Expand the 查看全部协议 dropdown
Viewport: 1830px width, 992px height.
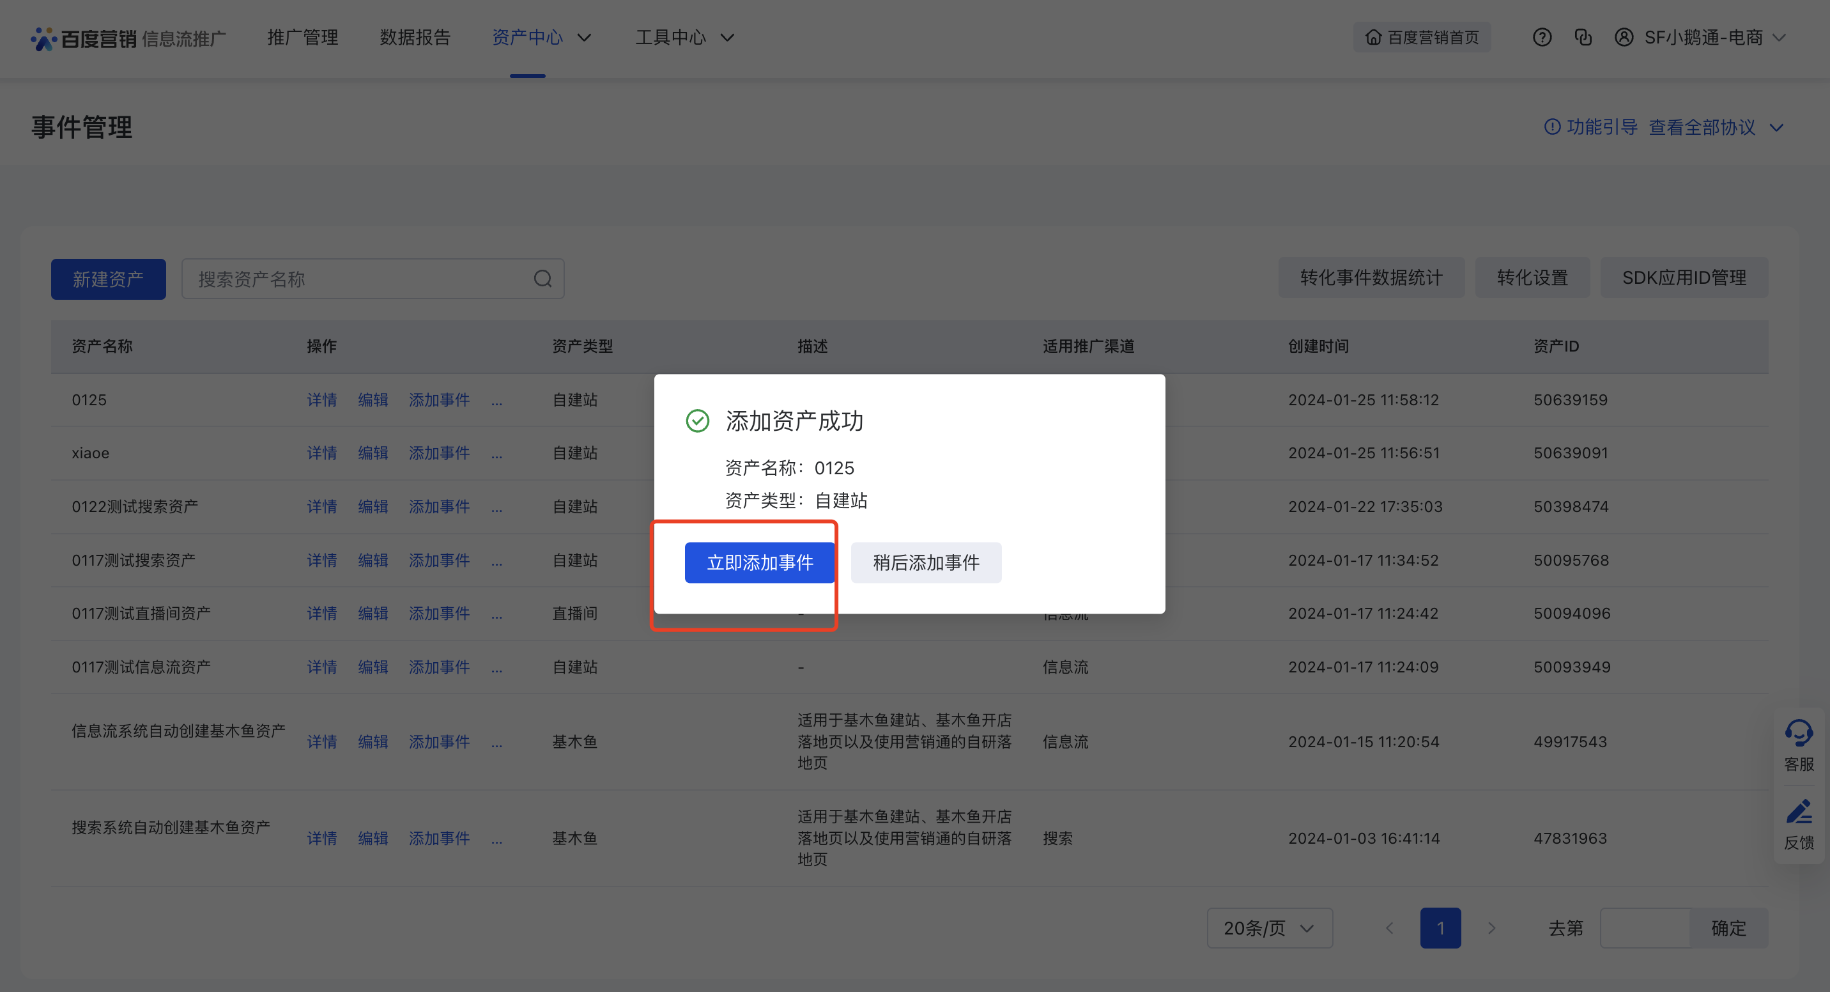point(1777,128)
